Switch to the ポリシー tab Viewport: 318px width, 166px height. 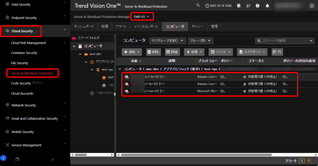click(x=197, y=26)
